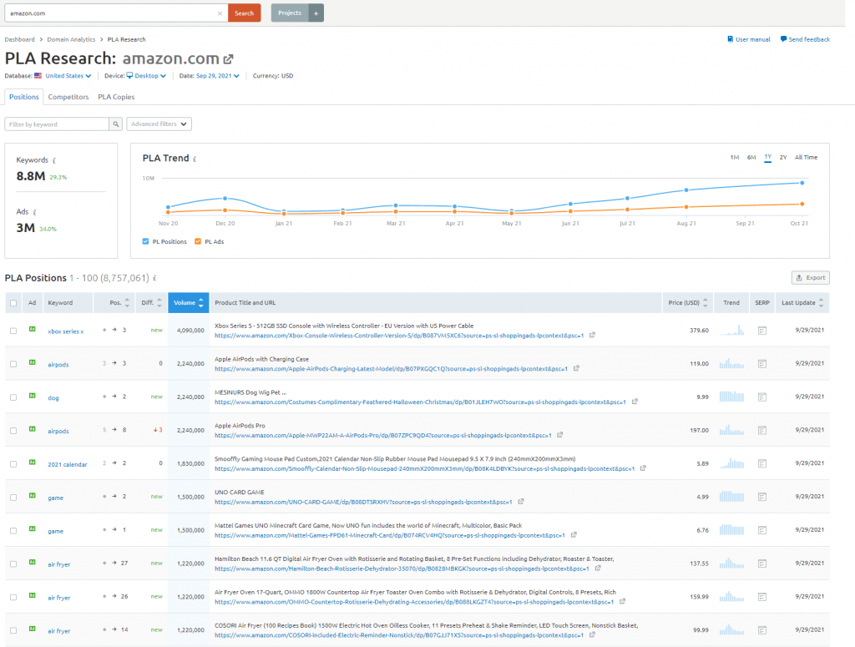Show PLA Positions info tooltip
Viewport: 855px width, 647px height.
point(154,278)
